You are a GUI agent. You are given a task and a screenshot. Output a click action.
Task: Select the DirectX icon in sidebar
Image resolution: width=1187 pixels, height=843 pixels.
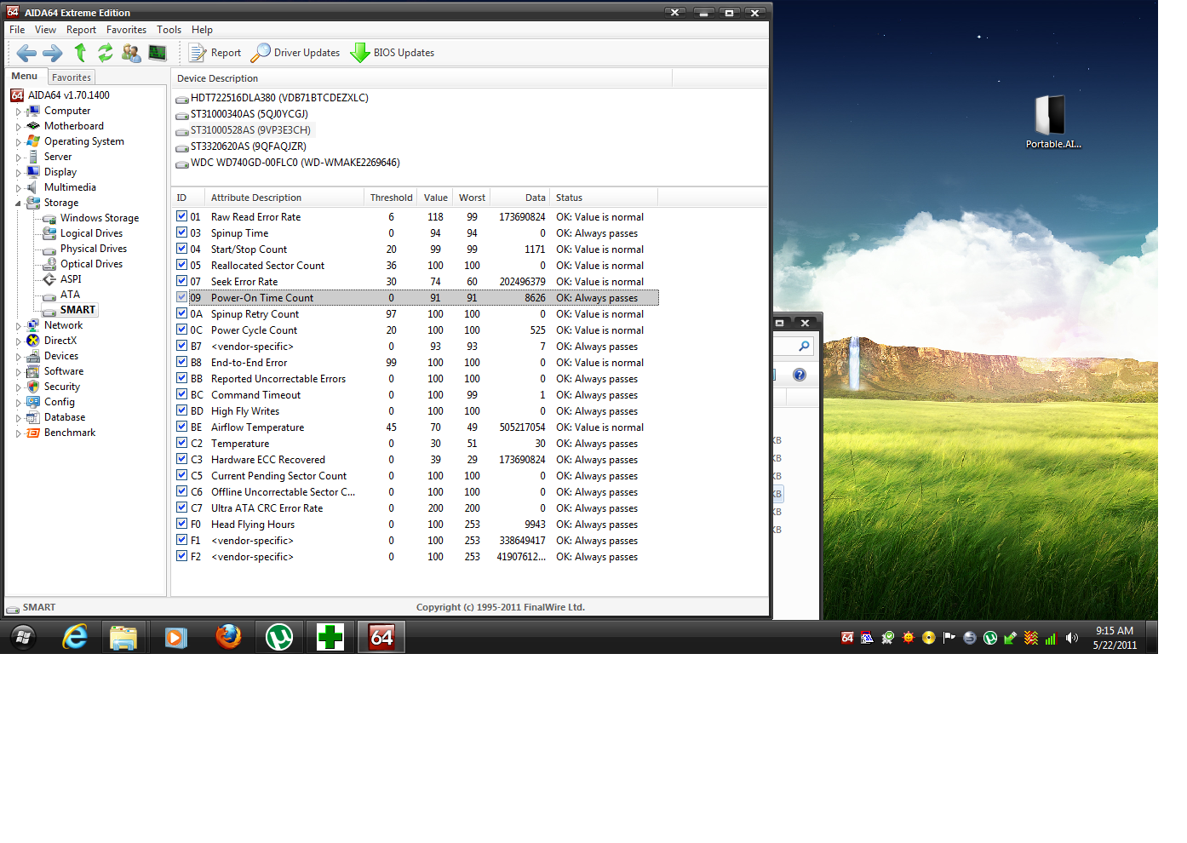[33, 341]
